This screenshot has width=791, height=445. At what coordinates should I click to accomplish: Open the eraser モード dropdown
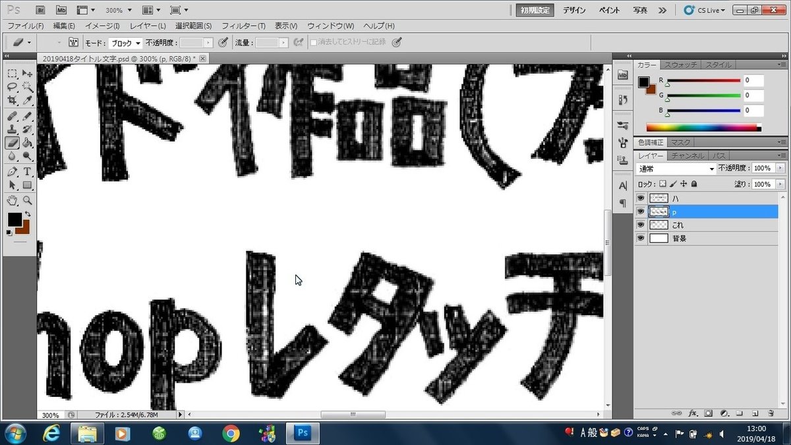(124, 42)
